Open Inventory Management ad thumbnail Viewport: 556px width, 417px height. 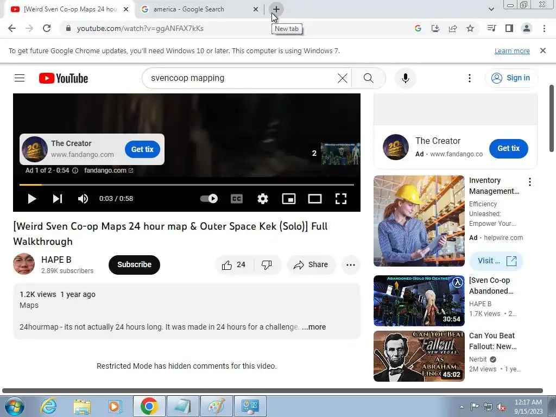419,221
